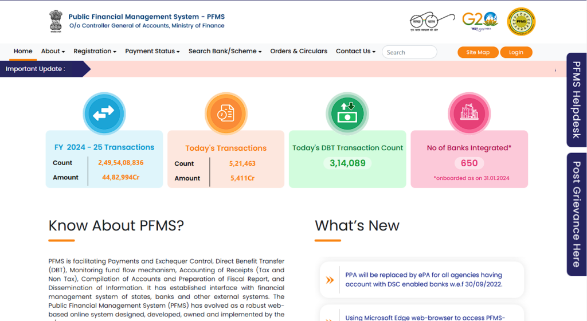Click the orange document-clock Today's Transactions icon
This screenshot has height=321, width=587.
[x=226, y=113]
